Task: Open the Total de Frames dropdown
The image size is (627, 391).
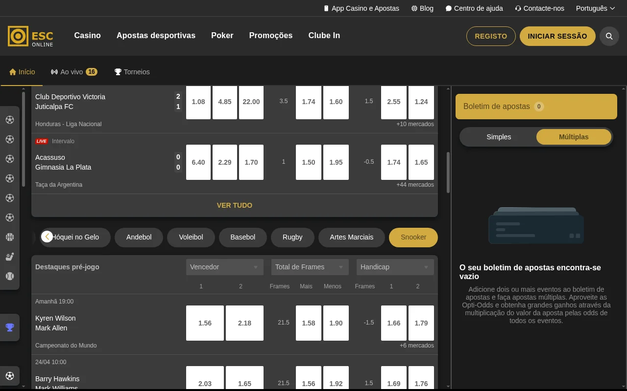Action: [x=310, y=267]
